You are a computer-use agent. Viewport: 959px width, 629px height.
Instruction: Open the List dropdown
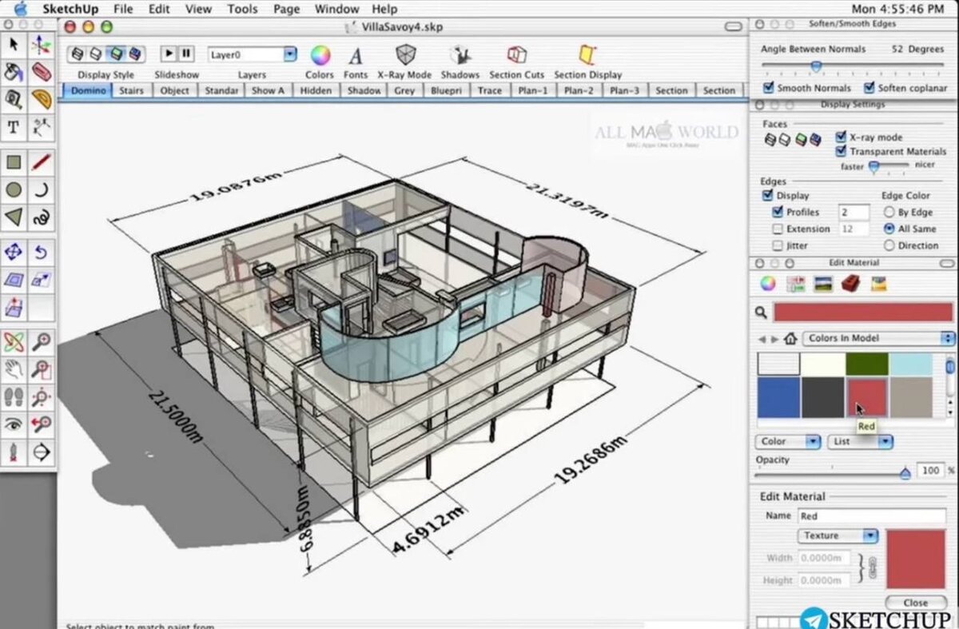[860, 441]
